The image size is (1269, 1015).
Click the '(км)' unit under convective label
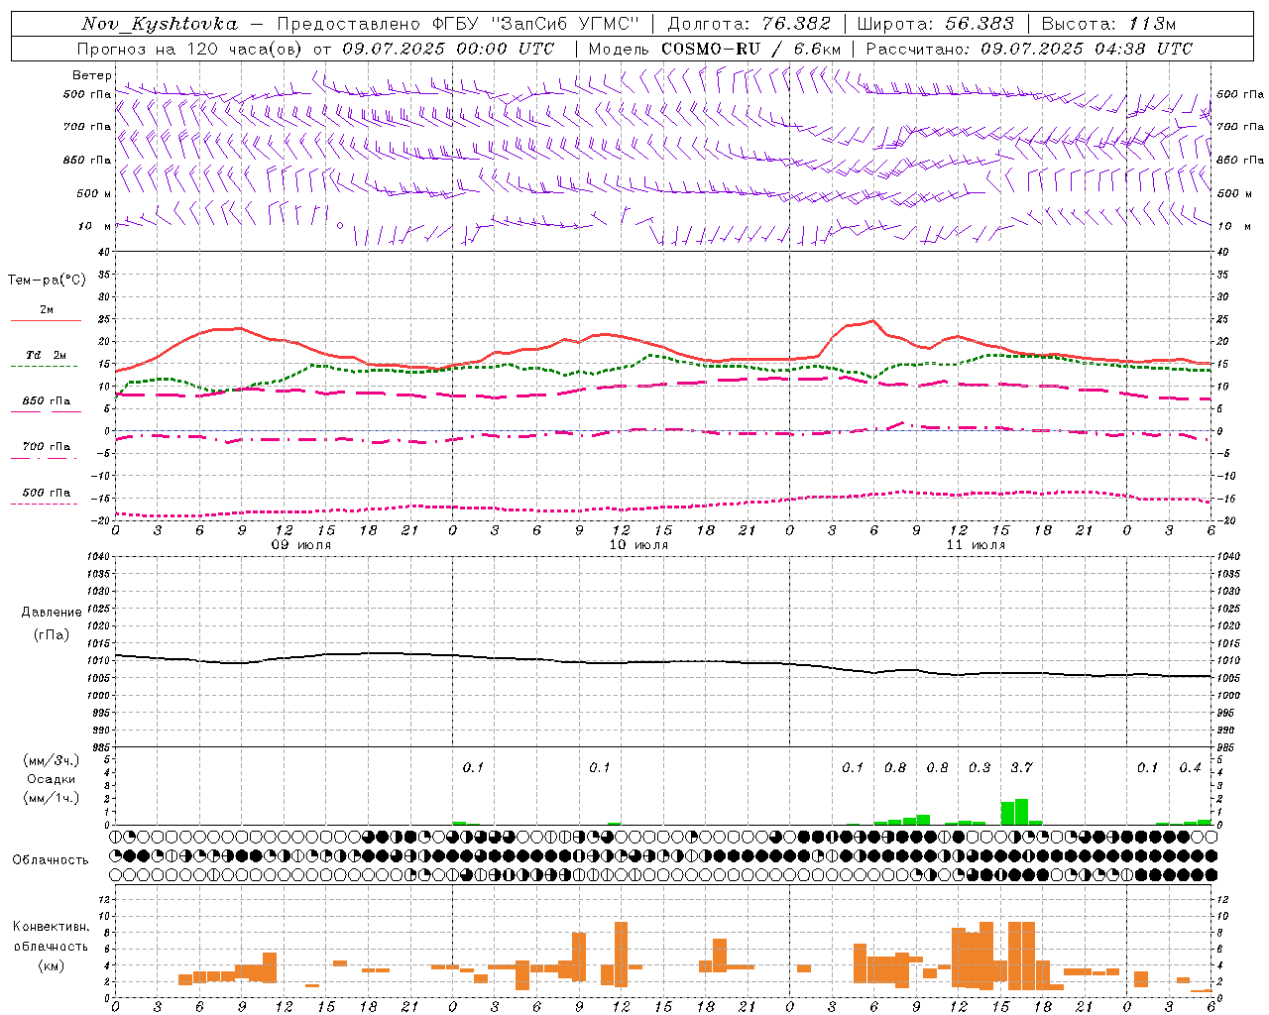point(52,964)
